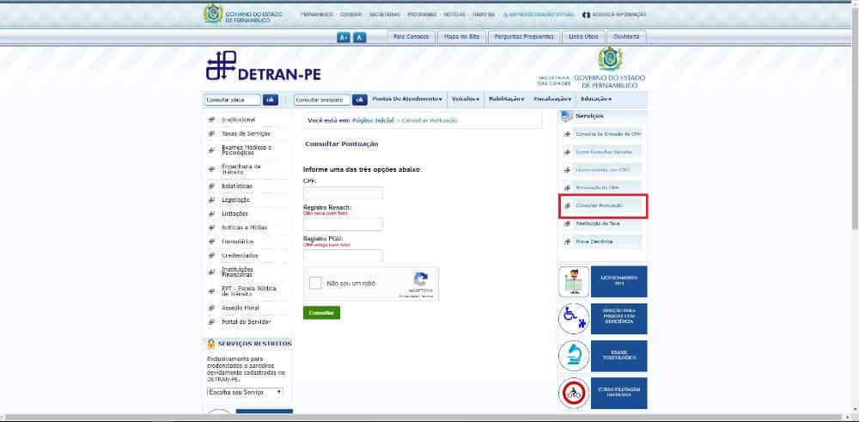Open EPT Escola Pública de Trânsito link

(249, 291)
